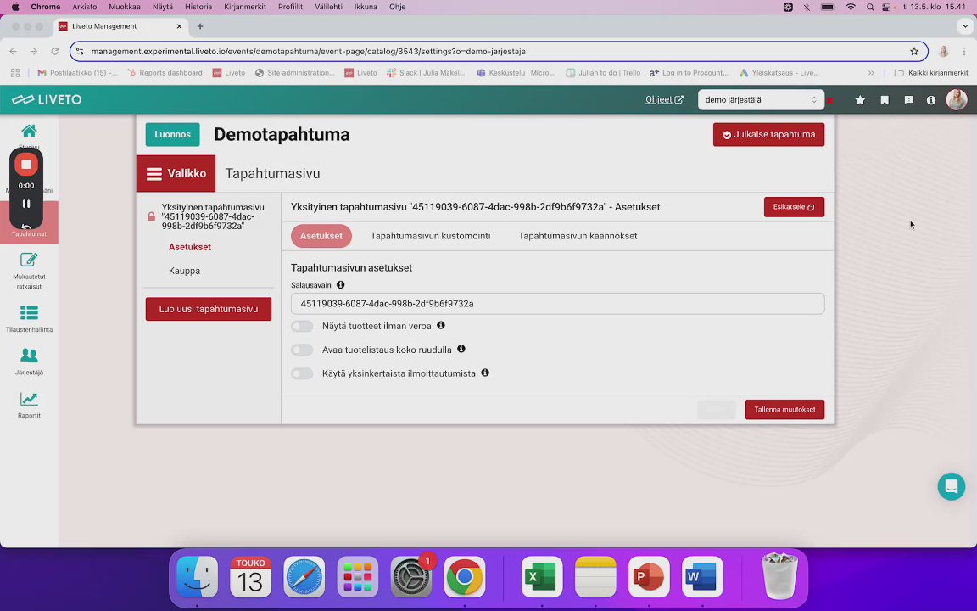Open the Chrome tab search dropdown
977x611 pixels.
965,26
